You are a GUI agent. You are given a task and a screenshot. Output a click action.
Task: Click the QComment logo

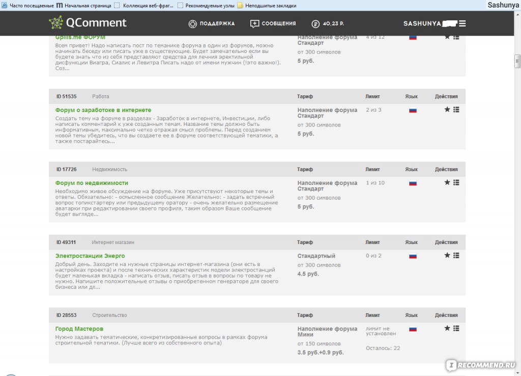point(88,22)
